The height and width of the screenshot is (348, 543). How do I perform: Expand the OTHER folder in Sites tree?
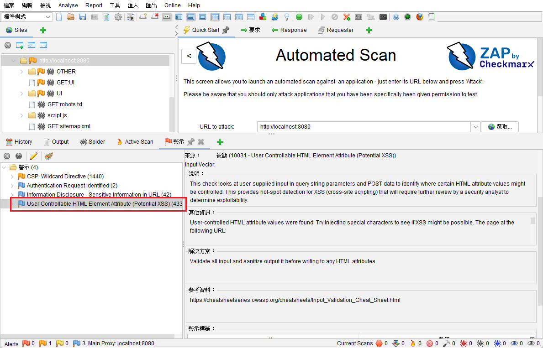[x=21, y=71]
